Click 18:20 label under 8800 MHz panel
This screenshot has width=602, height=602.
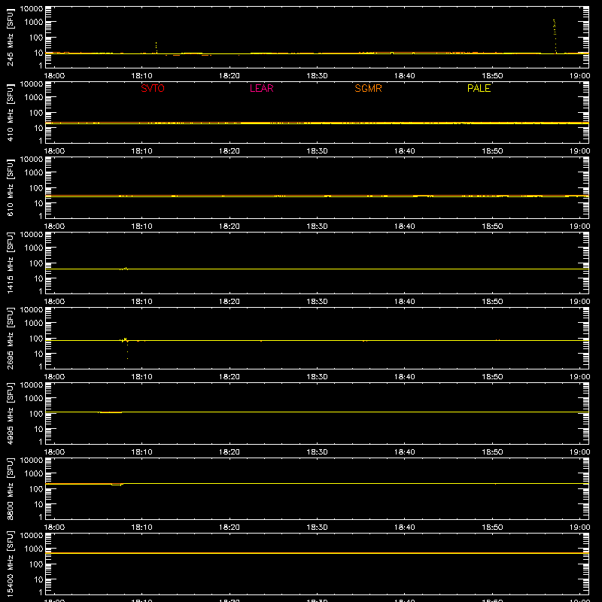tap(230, 528)
